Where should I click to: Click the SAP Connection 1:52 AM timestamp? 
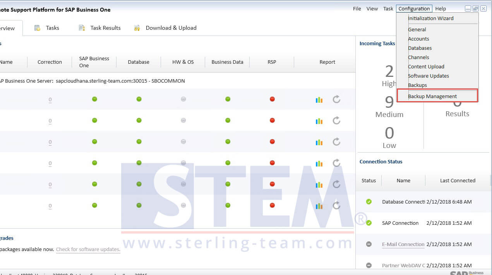click(449, 223)
